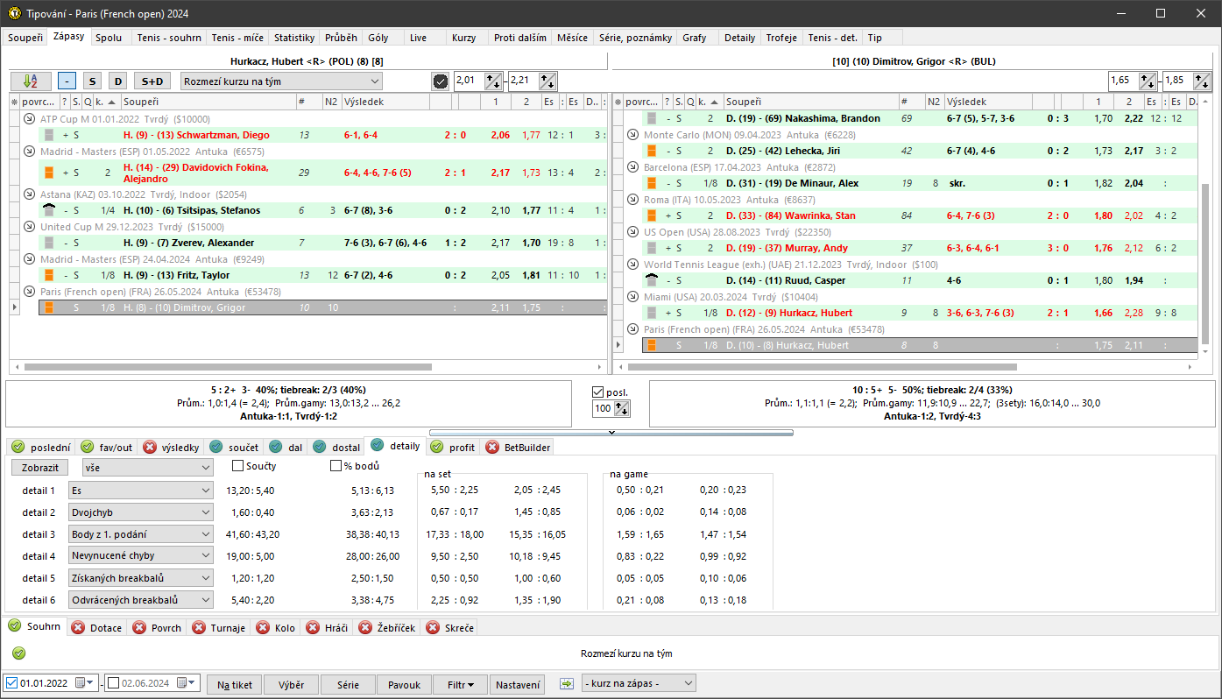Click the red X icon on BetBuilder tab

(x=491, y=447)
